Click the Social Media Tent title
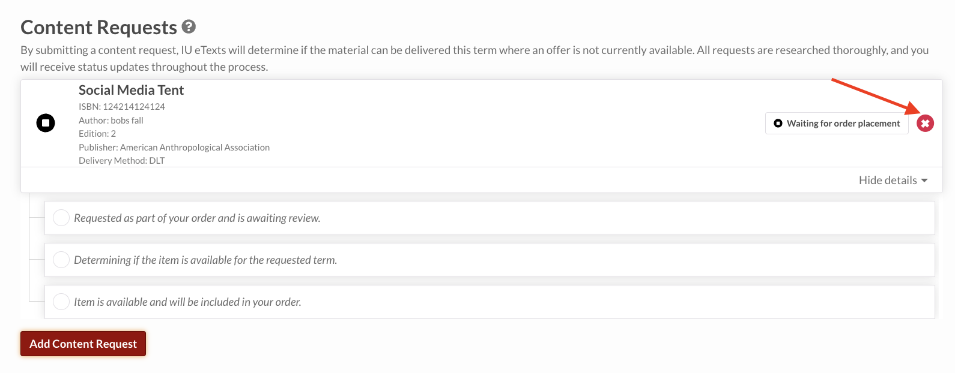This screenshot has width=955, height=373. (x=131, y=90)
